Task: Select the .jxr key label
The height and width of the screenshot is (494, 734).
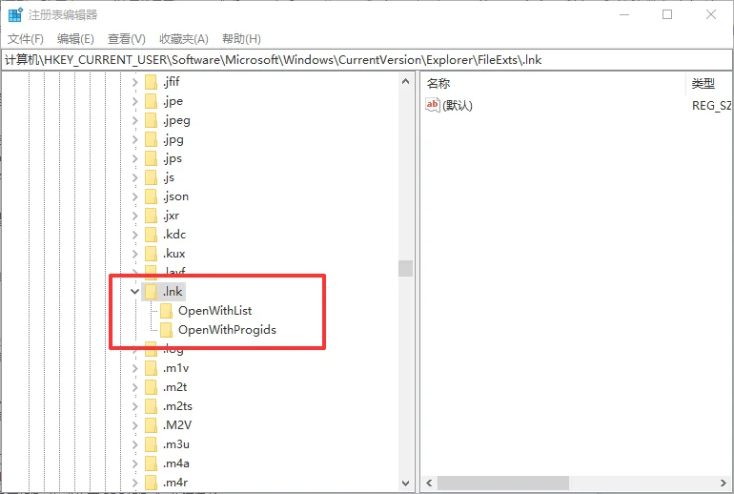Action: pyautogui.click(x=171, y=216)
